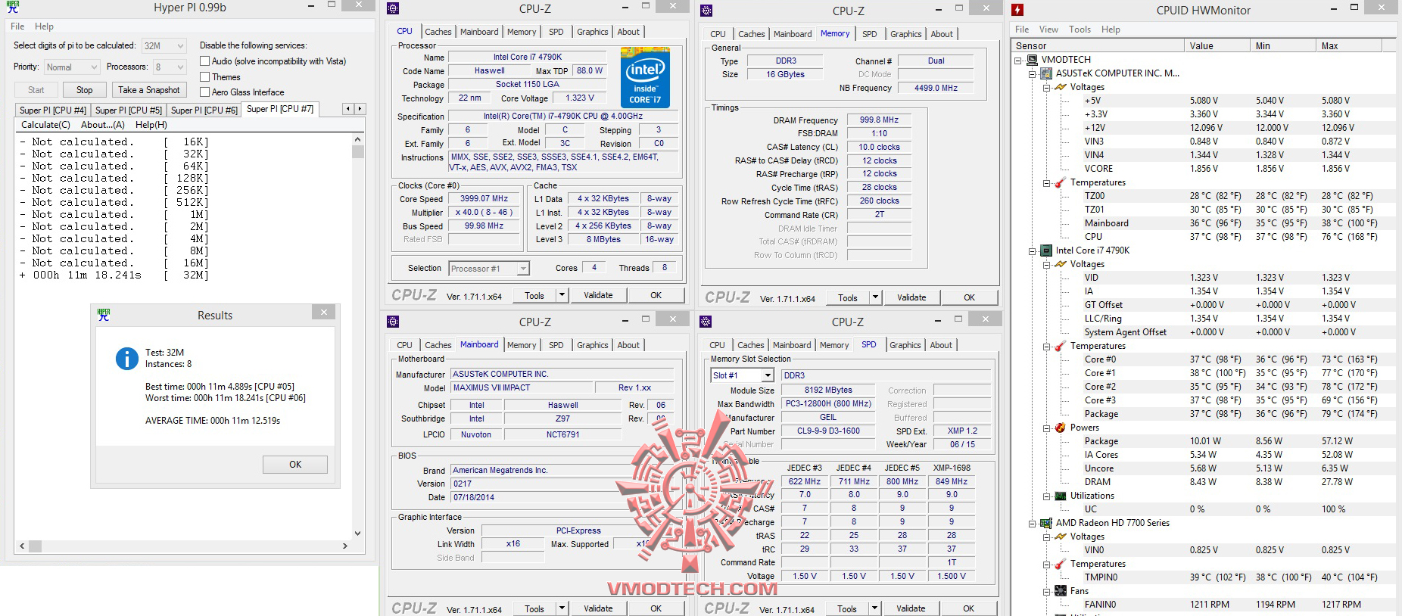Click the Voltages icon under ASUSTeK
1402x616 pixels.
1061,87
